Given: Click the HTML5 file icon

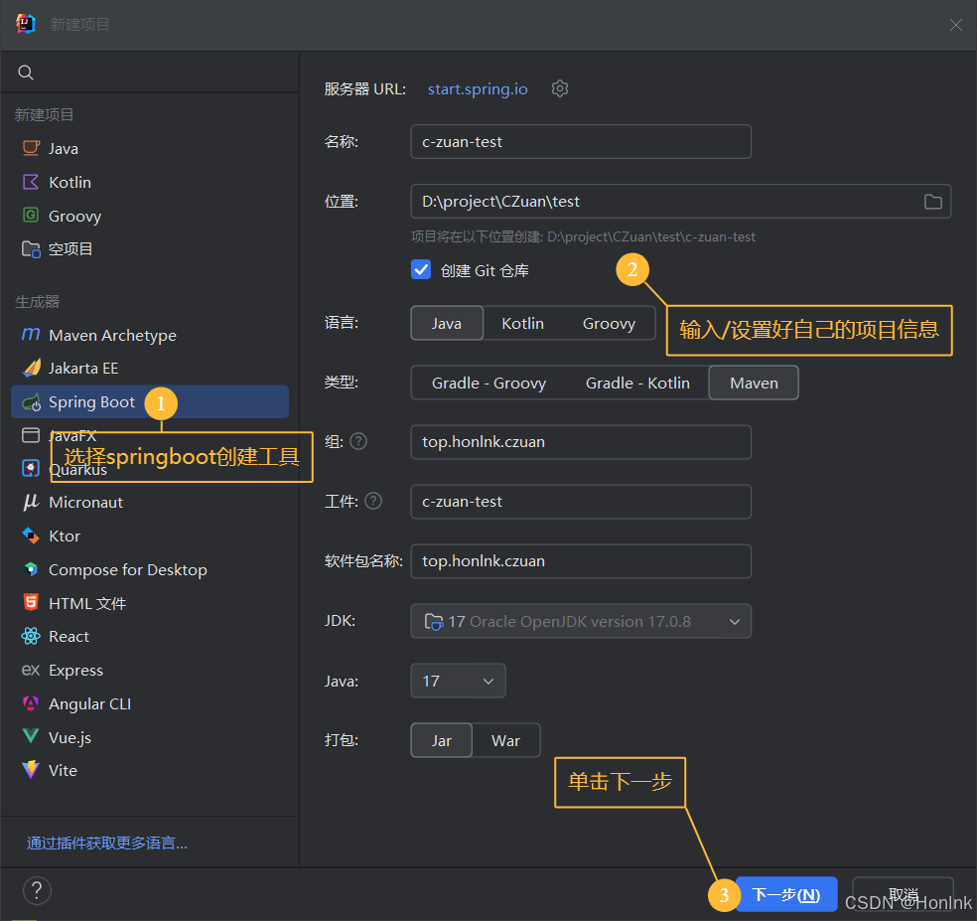Looking at the screenshot, I should [x=31, y=602].
